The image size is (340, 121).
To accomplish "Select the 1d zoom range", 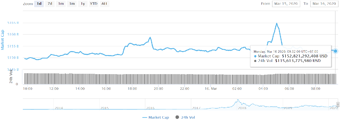I will pyautogui.click(x=39, y=4).
